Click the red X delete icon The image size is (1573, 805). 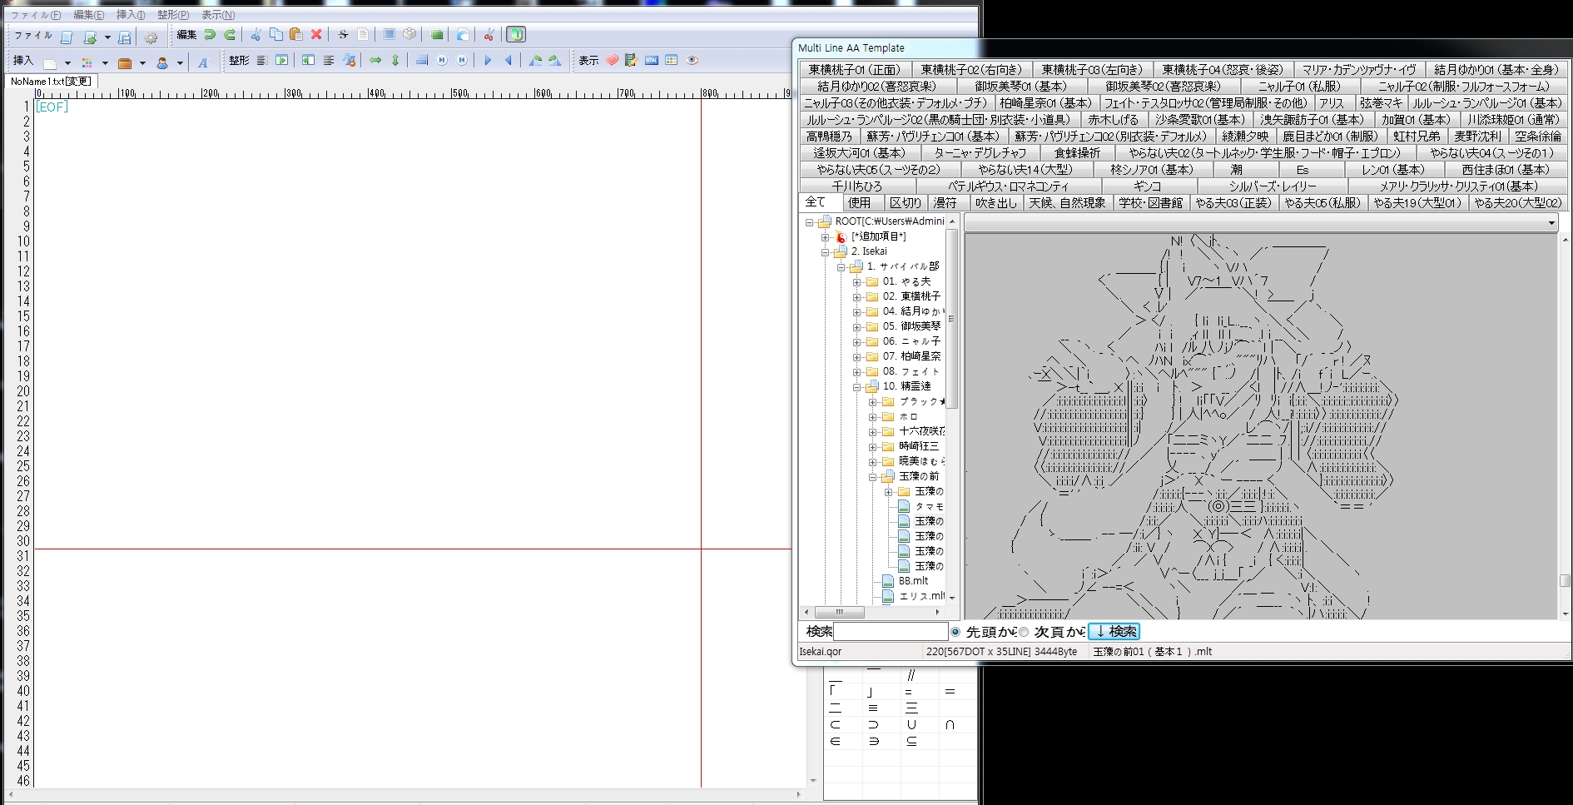coord(316,35)
